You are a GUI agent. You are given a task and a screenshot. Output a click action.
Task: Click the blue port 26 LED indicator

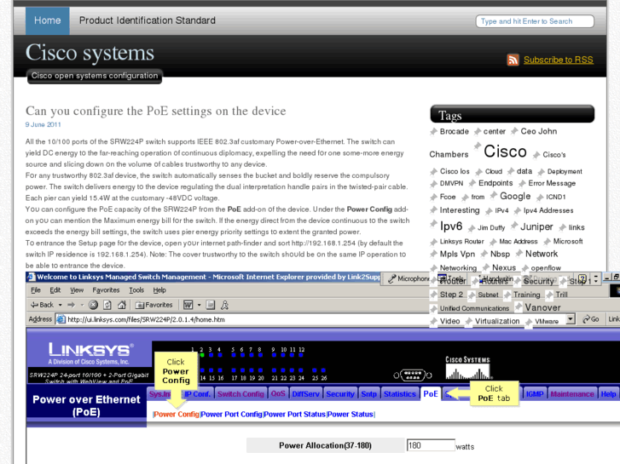point(323,370)
